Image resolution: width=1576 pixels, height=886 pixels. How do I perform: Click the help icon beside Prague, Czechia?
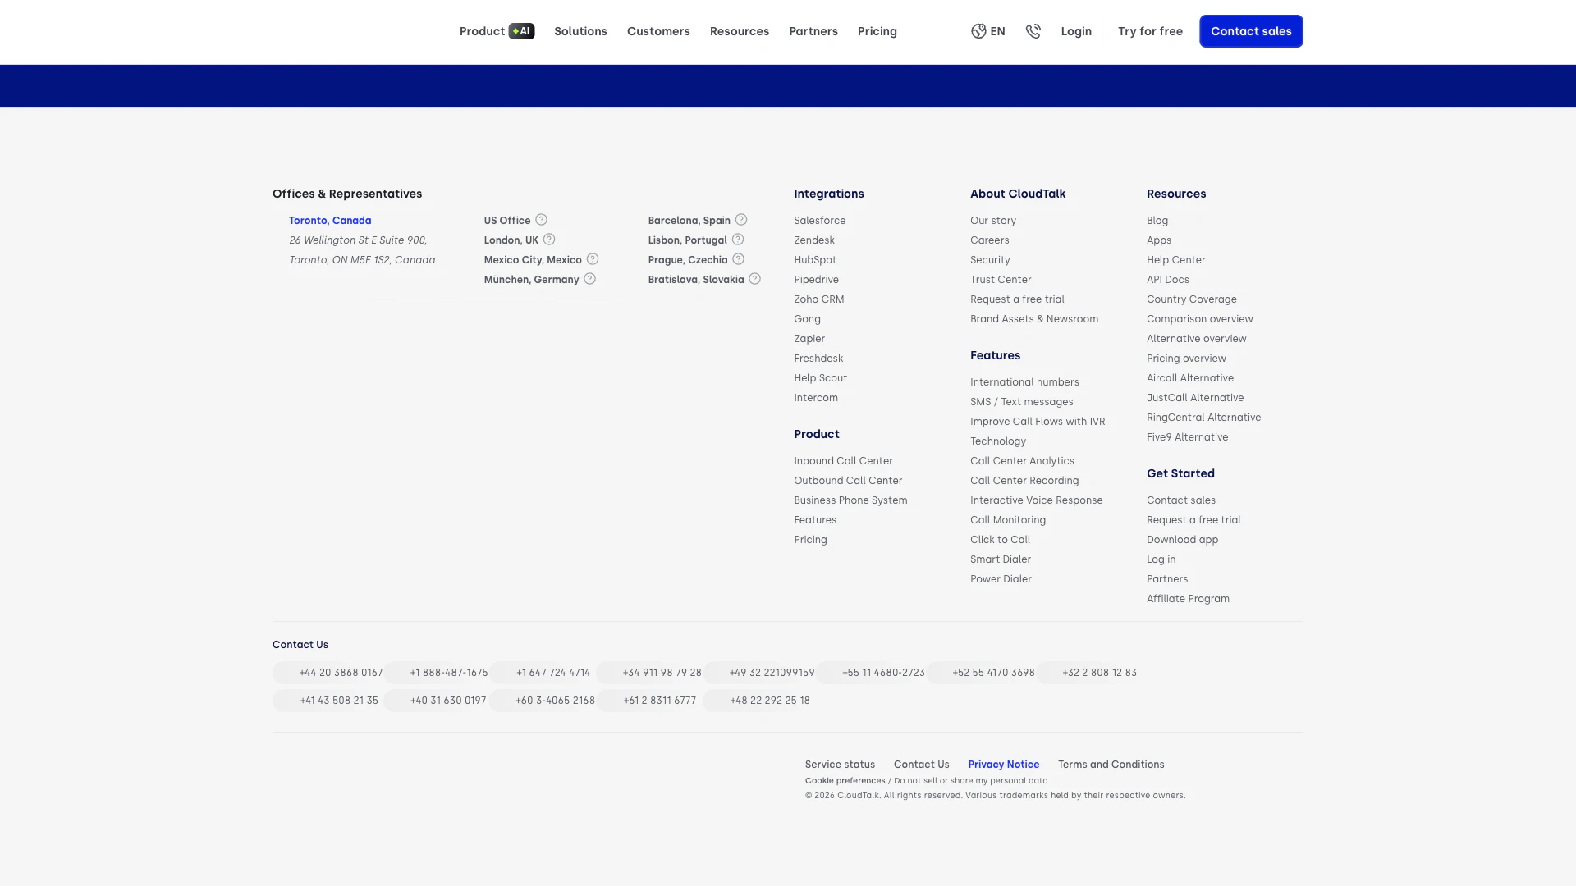coord(738,259)
